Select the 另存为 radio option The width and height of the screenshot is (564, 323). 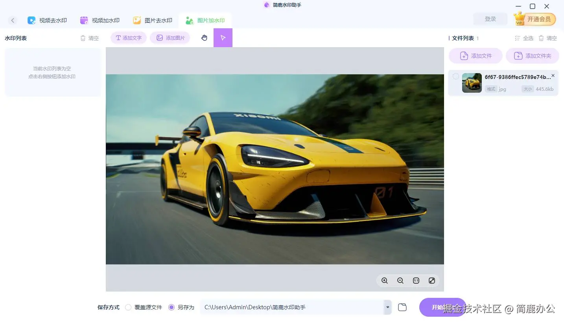tap(181, 307)
